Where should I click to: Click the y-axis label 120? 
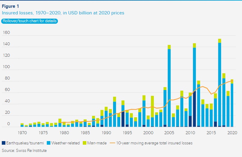(6, 55)
